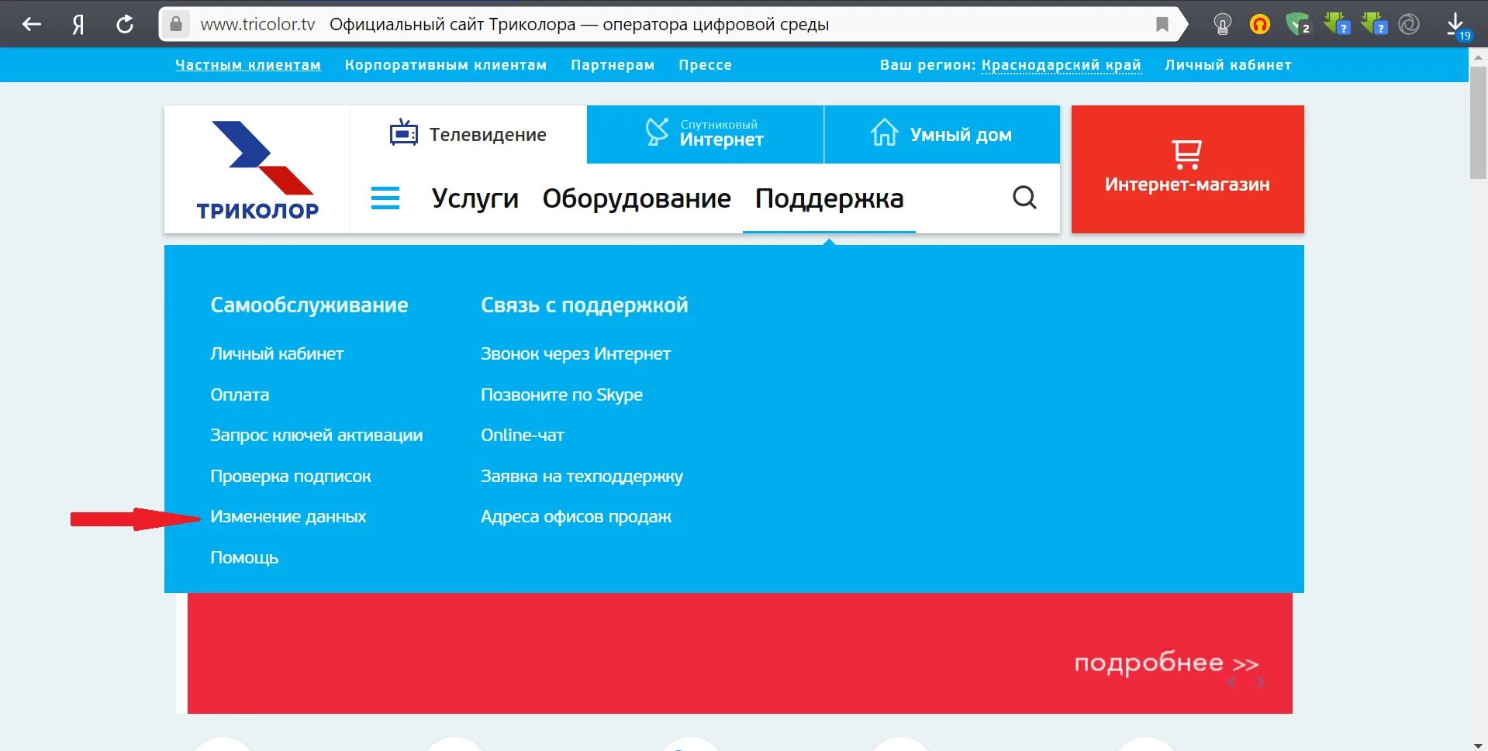
Task: Reload the page with refresh icon
Action: (x=124, y=25)
